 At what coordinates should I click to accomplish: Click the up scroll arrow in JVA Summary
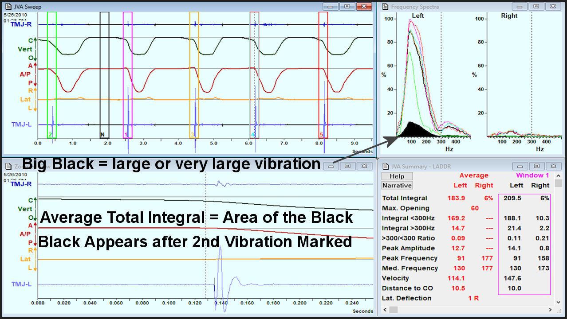(559, 175)
